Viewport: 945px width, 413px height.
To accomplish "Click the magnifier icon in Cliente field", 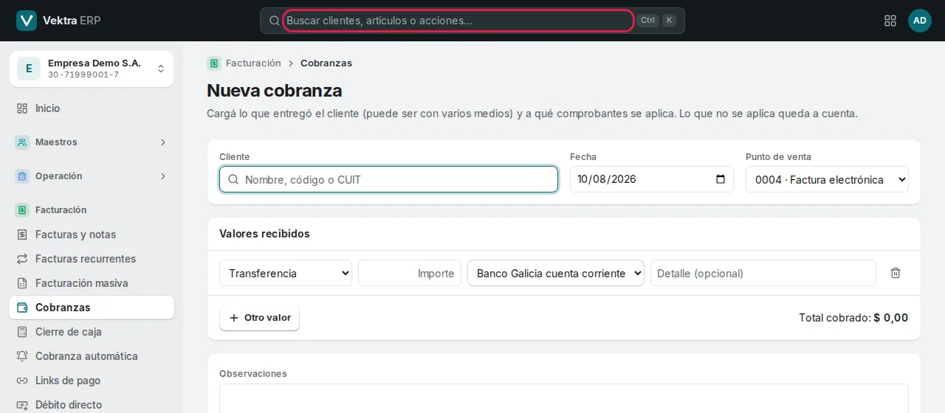I will tap(233, 179).
